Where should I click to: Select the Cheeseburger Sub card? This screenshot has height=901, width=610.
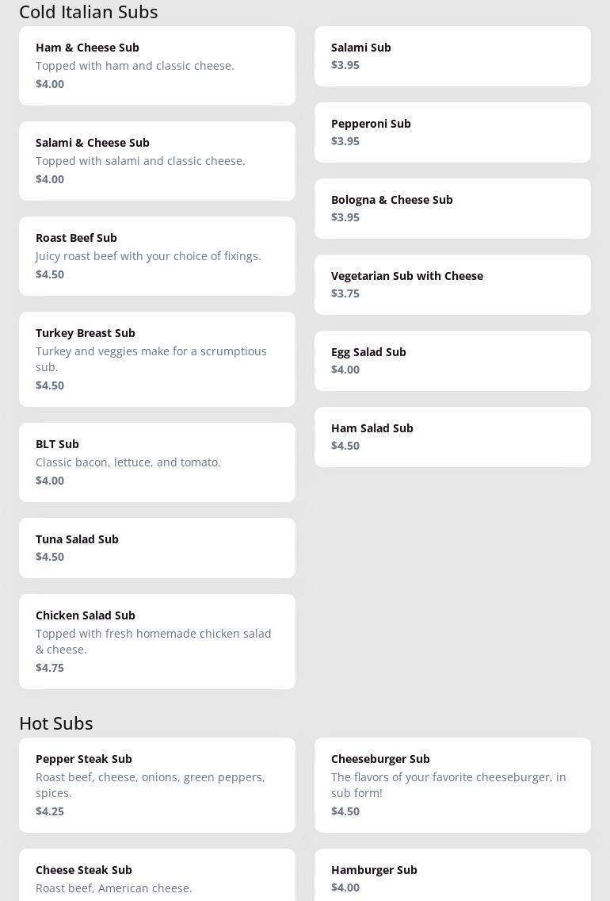452,785
